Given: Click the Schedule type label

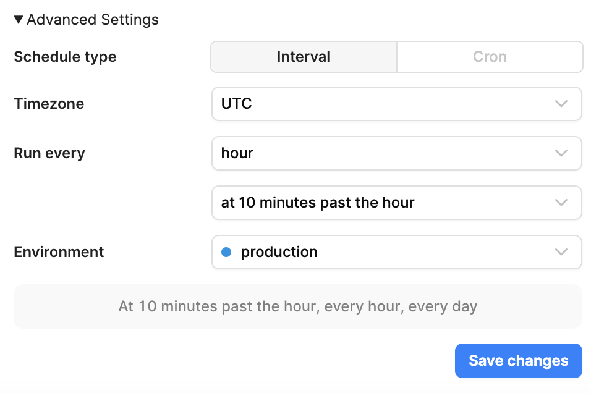Looking at the screenshot, I should tap(65, 57).
